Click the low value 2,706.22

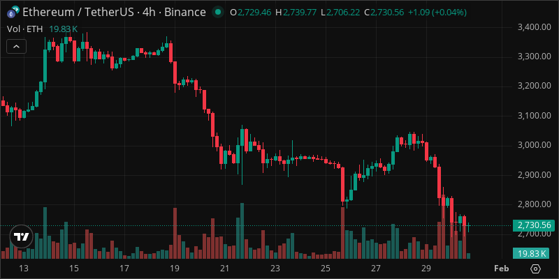[x=343, y=13]
